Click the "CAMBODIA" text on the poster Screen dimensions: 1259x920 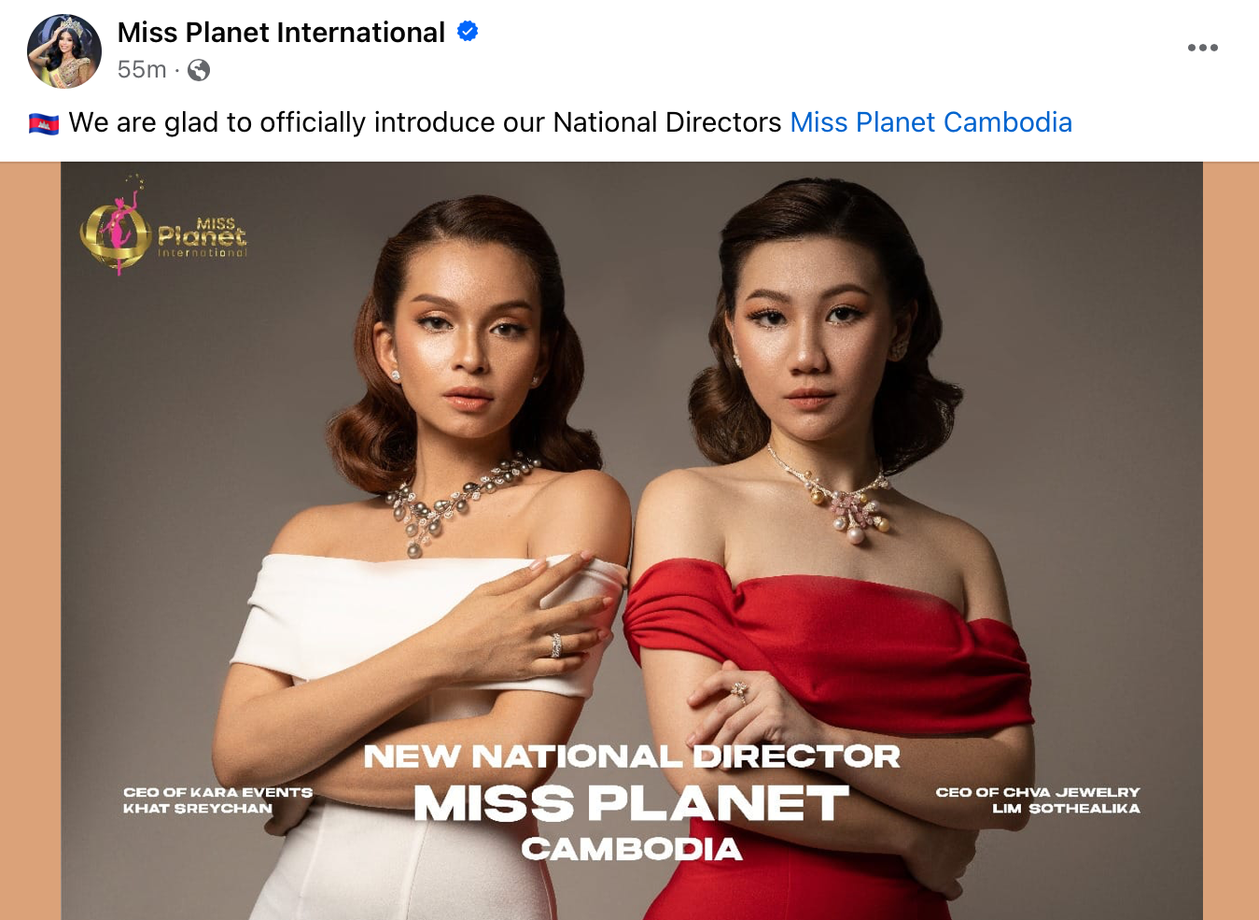[x=632, y=849]
